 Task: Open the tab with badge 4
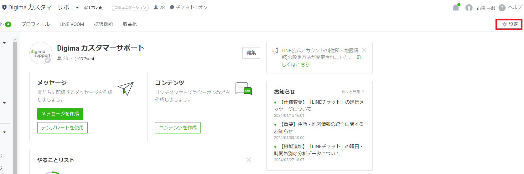click(x=6, y=24)
